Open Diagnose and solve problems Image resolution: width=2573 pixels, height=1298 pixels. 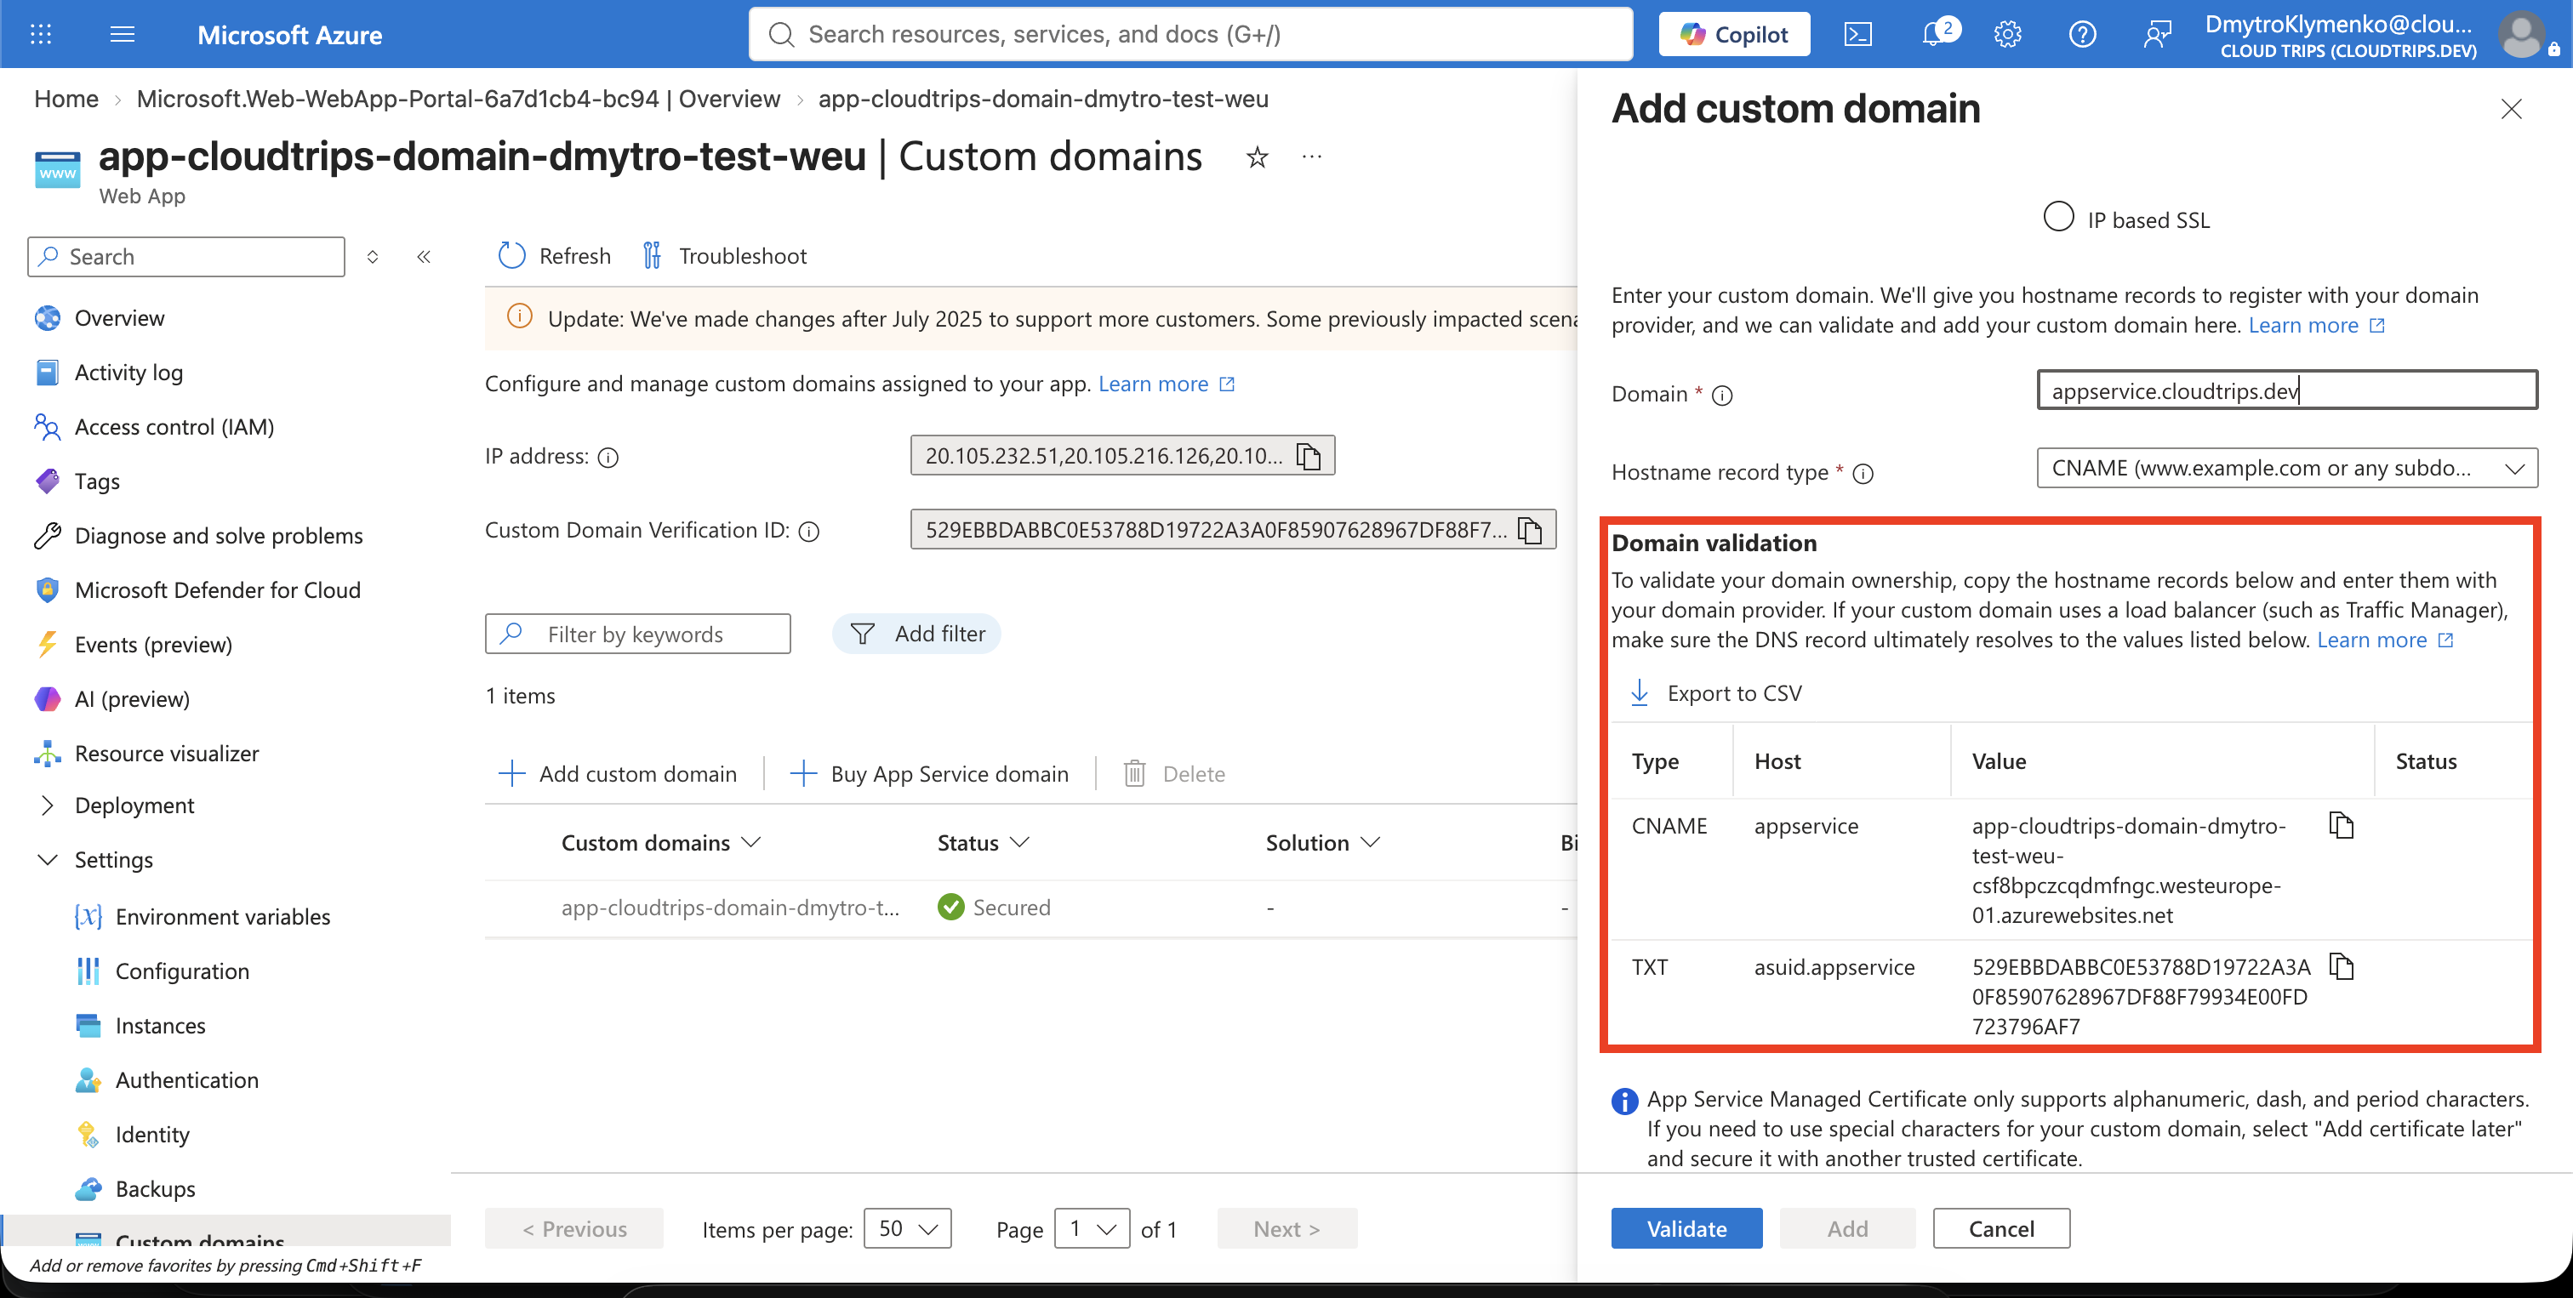click(219, 536)
